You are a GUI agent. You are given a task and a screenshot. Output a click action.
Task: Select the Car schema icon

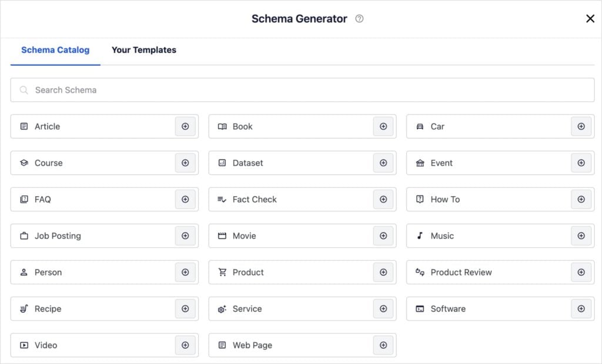420,126
